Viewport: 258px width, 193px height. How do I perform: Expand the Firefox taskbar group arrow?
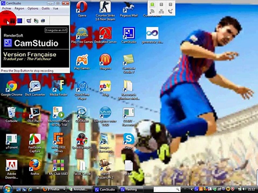pos(64,190)
